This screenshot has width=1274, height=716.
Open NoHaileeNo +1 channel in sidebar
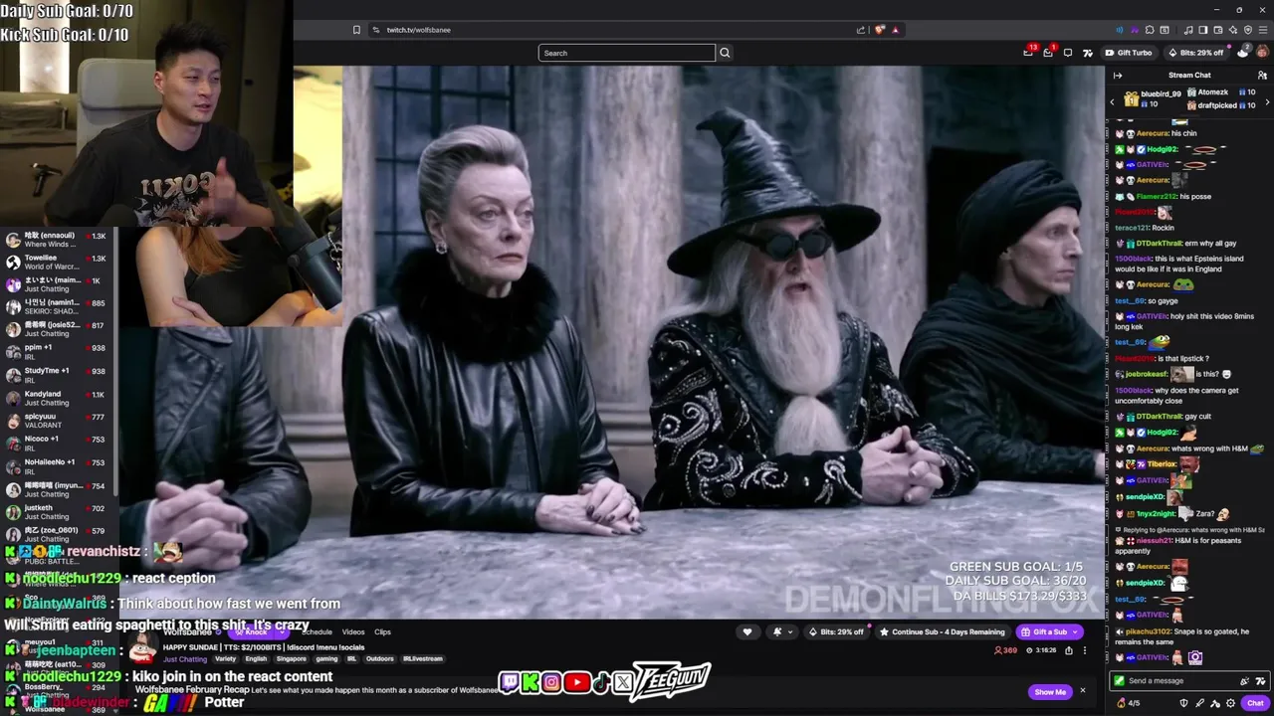coord(58,466)
